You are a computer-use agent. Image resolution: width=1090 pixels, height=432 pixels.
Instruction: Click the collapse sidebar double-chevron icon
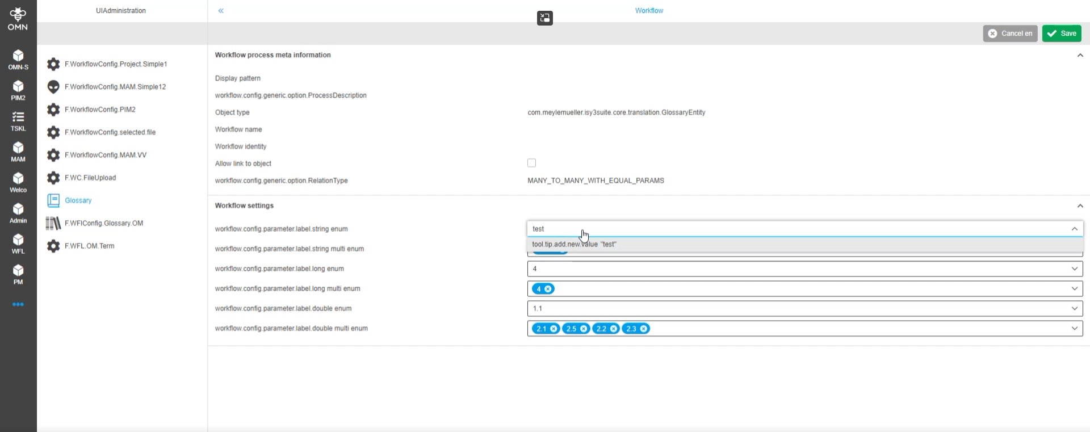coord(221,11)
